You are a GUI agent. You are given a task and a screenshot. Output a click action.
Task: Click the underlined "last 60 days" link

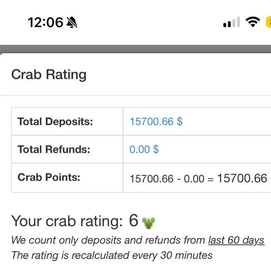click(x=236, y=240)
